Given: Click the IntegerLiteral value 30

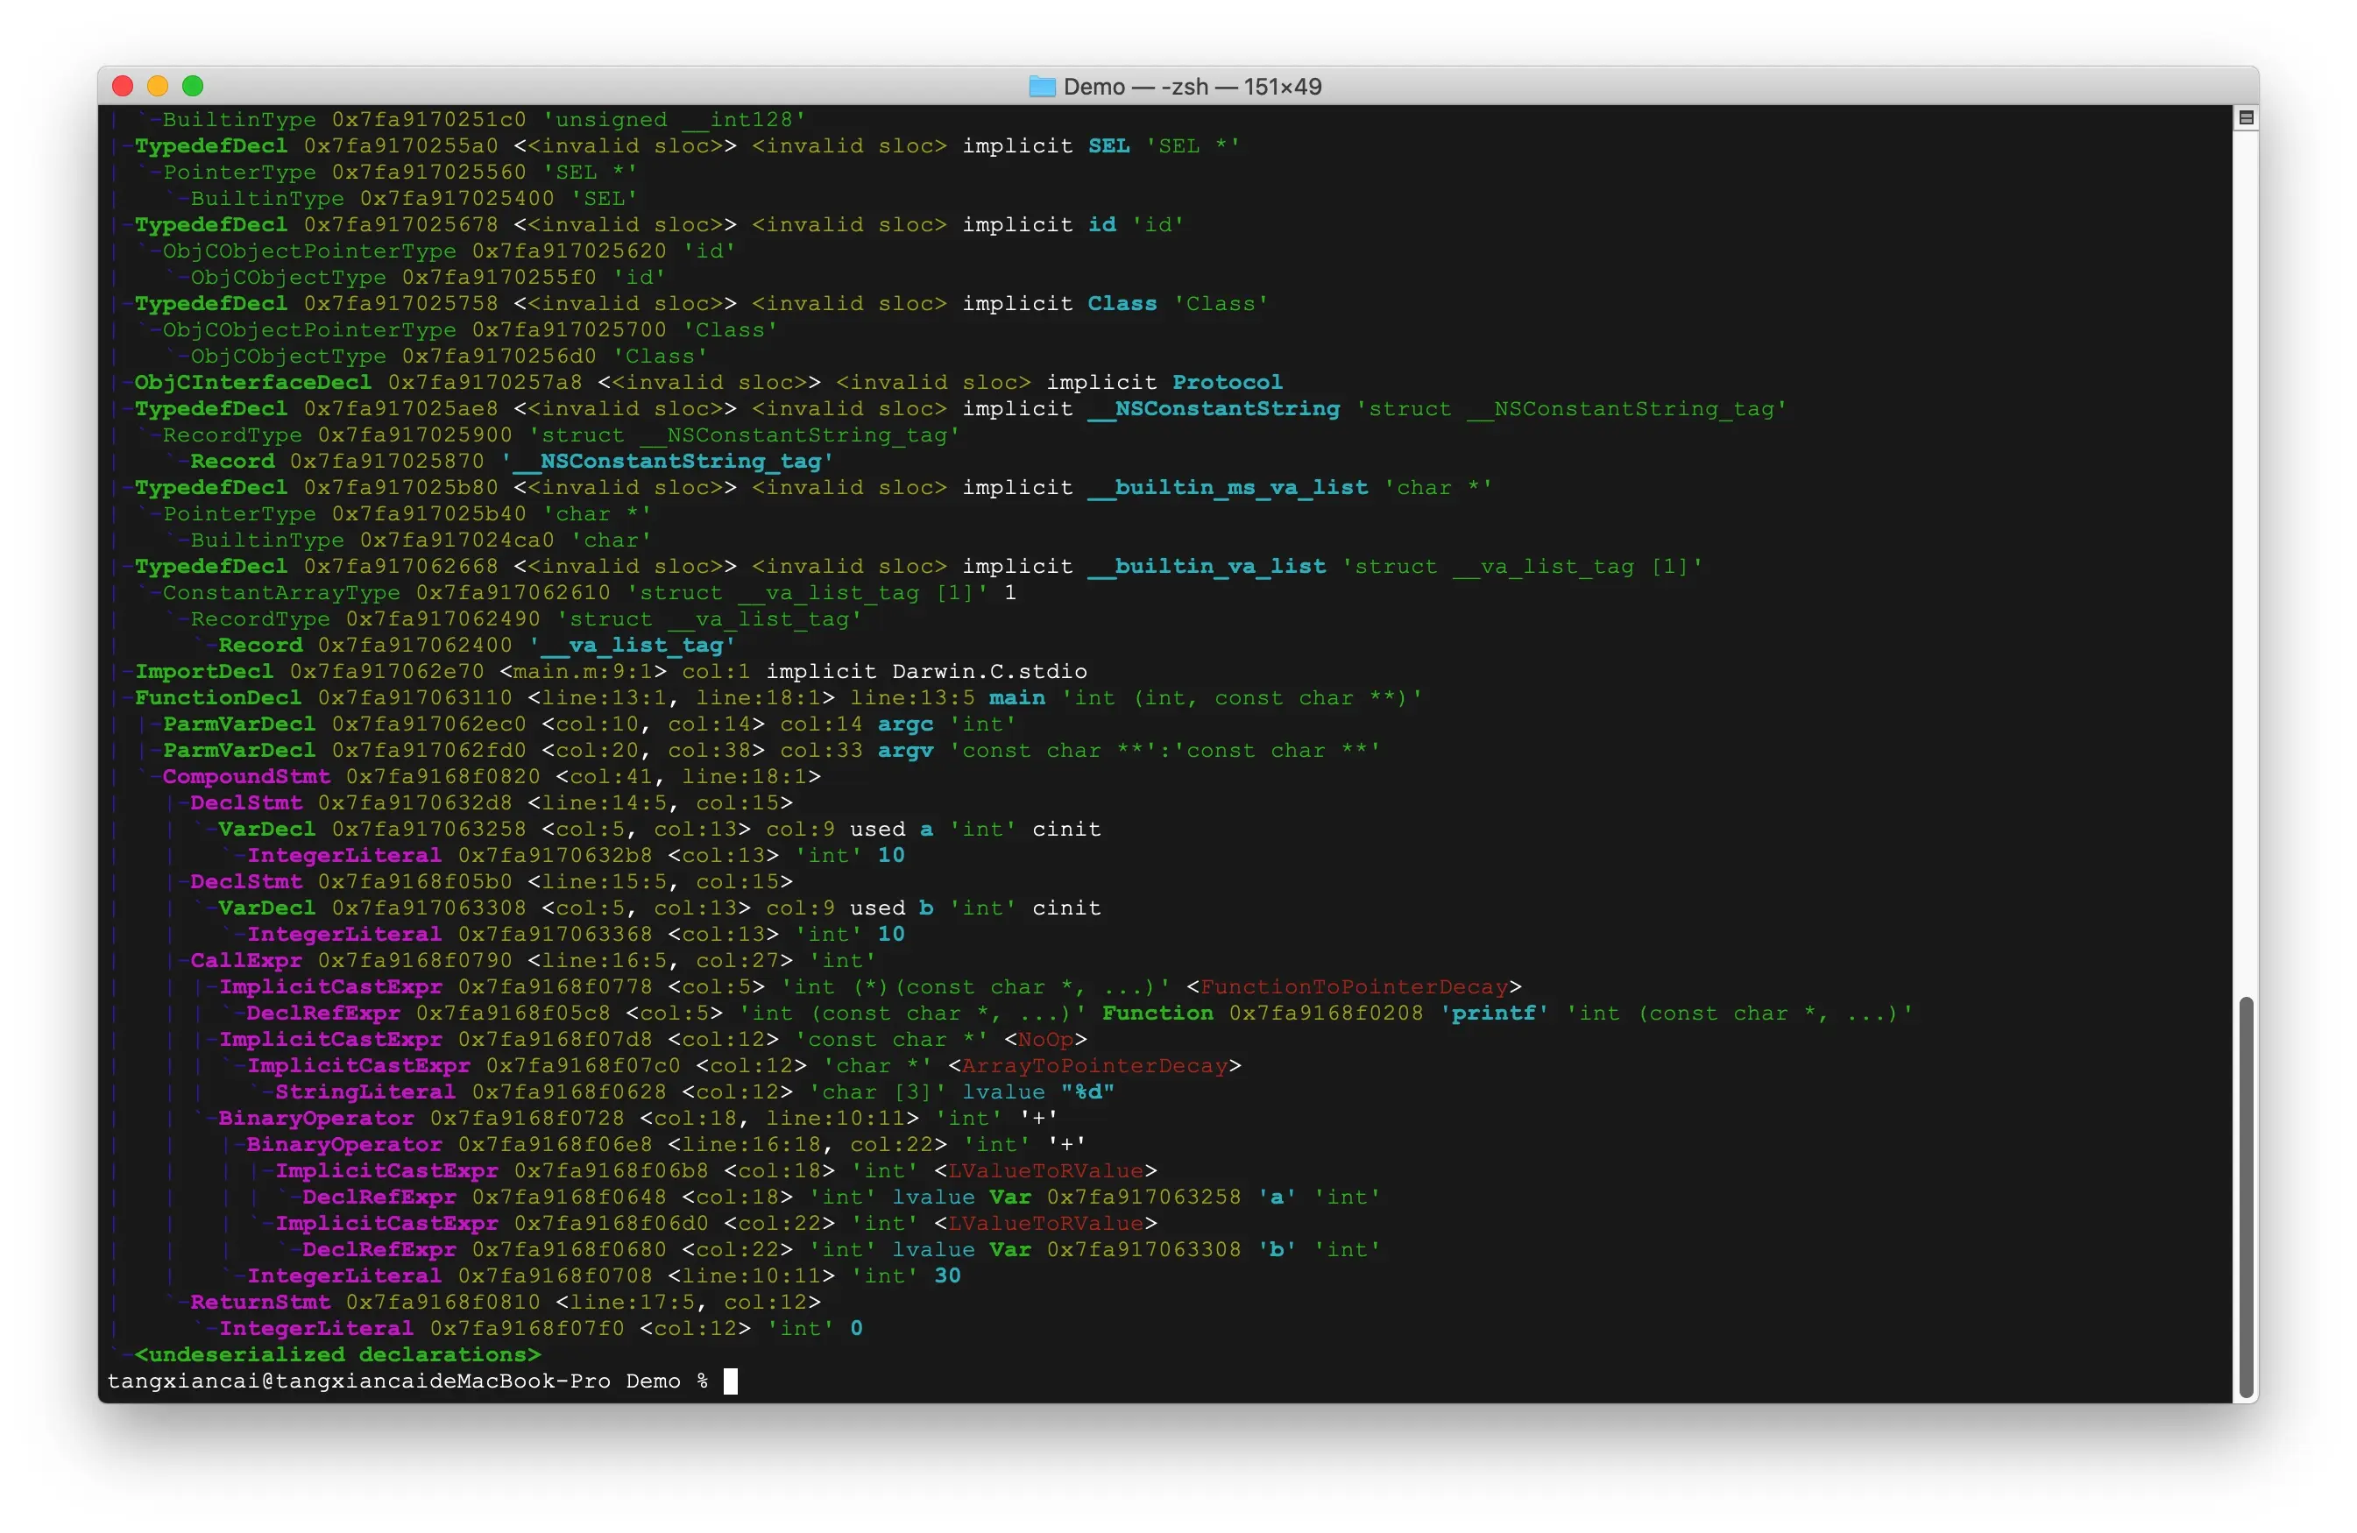Looking at the screenshot, I should click(x=947, y=1275).
